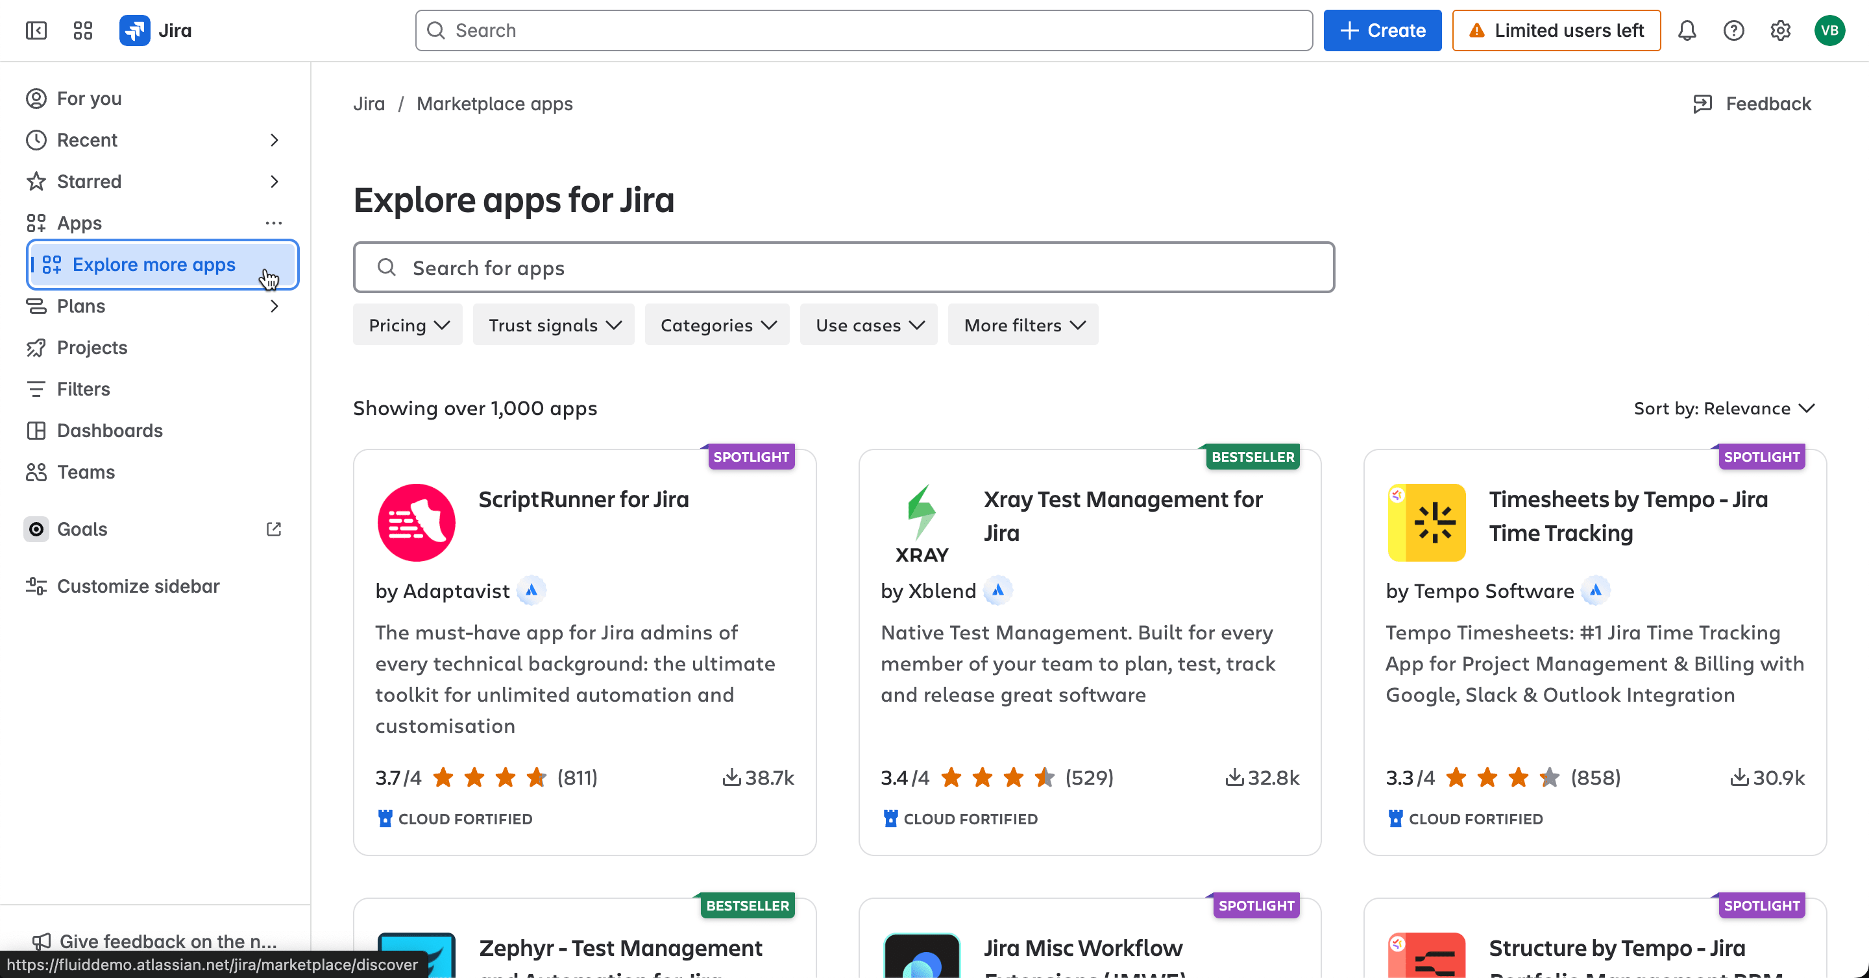
Task: Click the BESTSELLER badge on Xray card
Action: pos(1252,457)
